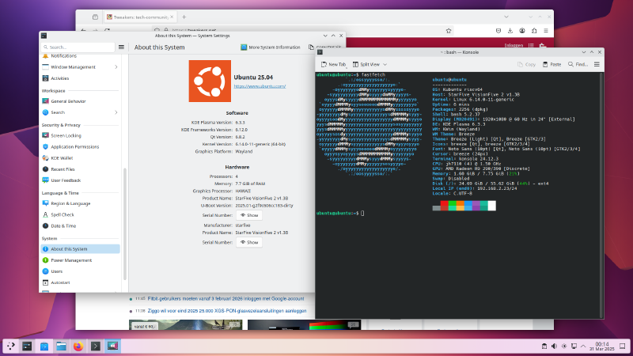Show the second Serial Number under Manufacturer

249,243
